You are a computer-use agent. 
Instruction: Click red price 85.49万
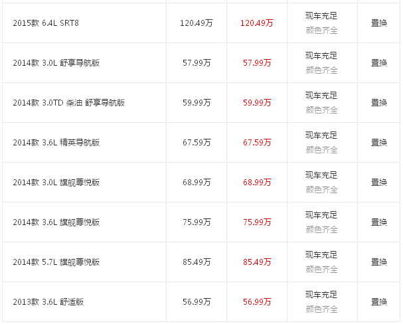point(257,262)
